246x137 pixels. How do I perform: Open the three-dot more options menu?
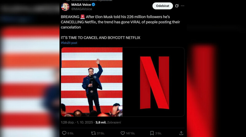[x=183, y=6]
